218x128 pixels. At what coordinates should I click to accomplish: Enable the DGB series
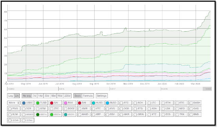point(125,109)
